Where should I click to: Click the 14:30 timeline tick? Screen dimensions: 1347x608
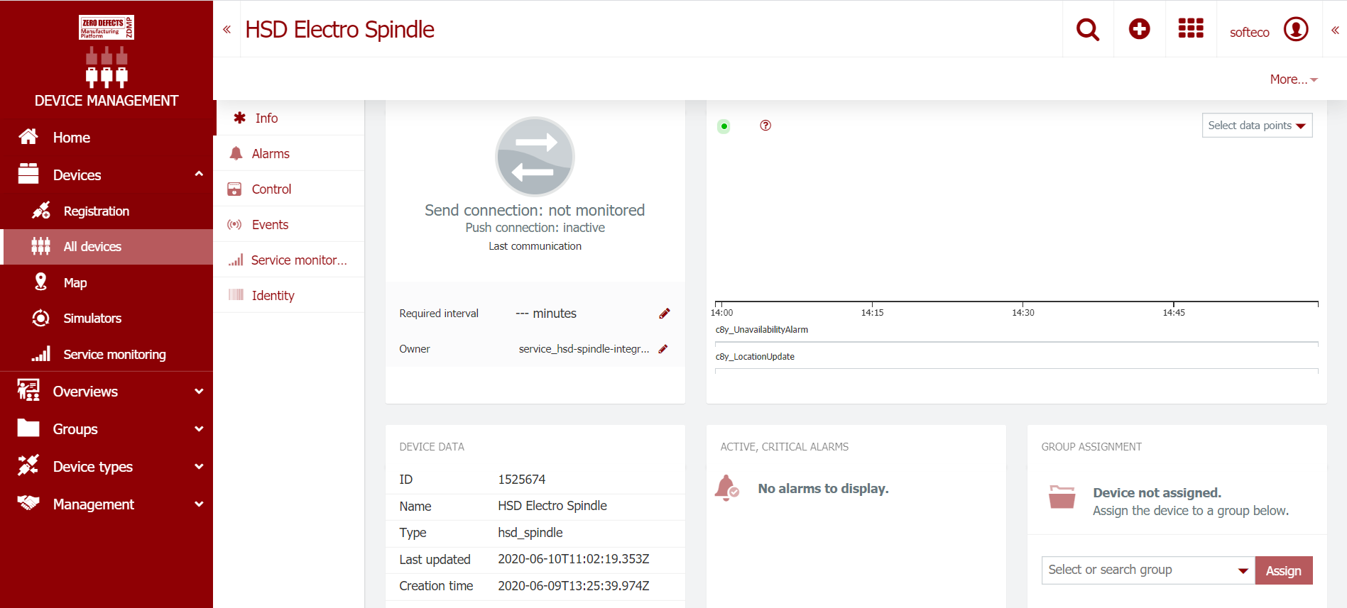click(x=1023, y=312)
